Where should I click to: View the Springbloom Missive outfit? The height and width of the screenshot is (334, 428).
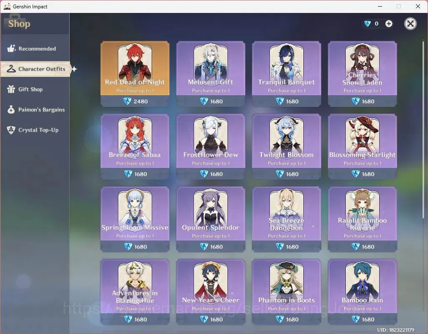tap(135, 219)
